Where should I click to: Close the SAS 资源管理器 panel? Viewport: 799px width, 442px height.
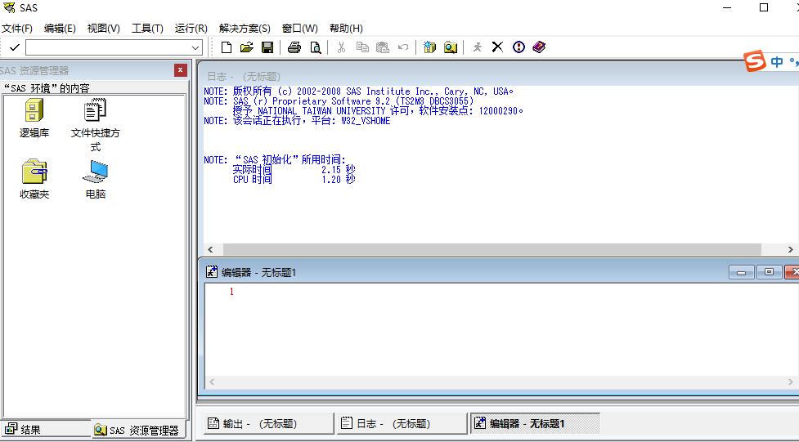[x=181, y=70]
